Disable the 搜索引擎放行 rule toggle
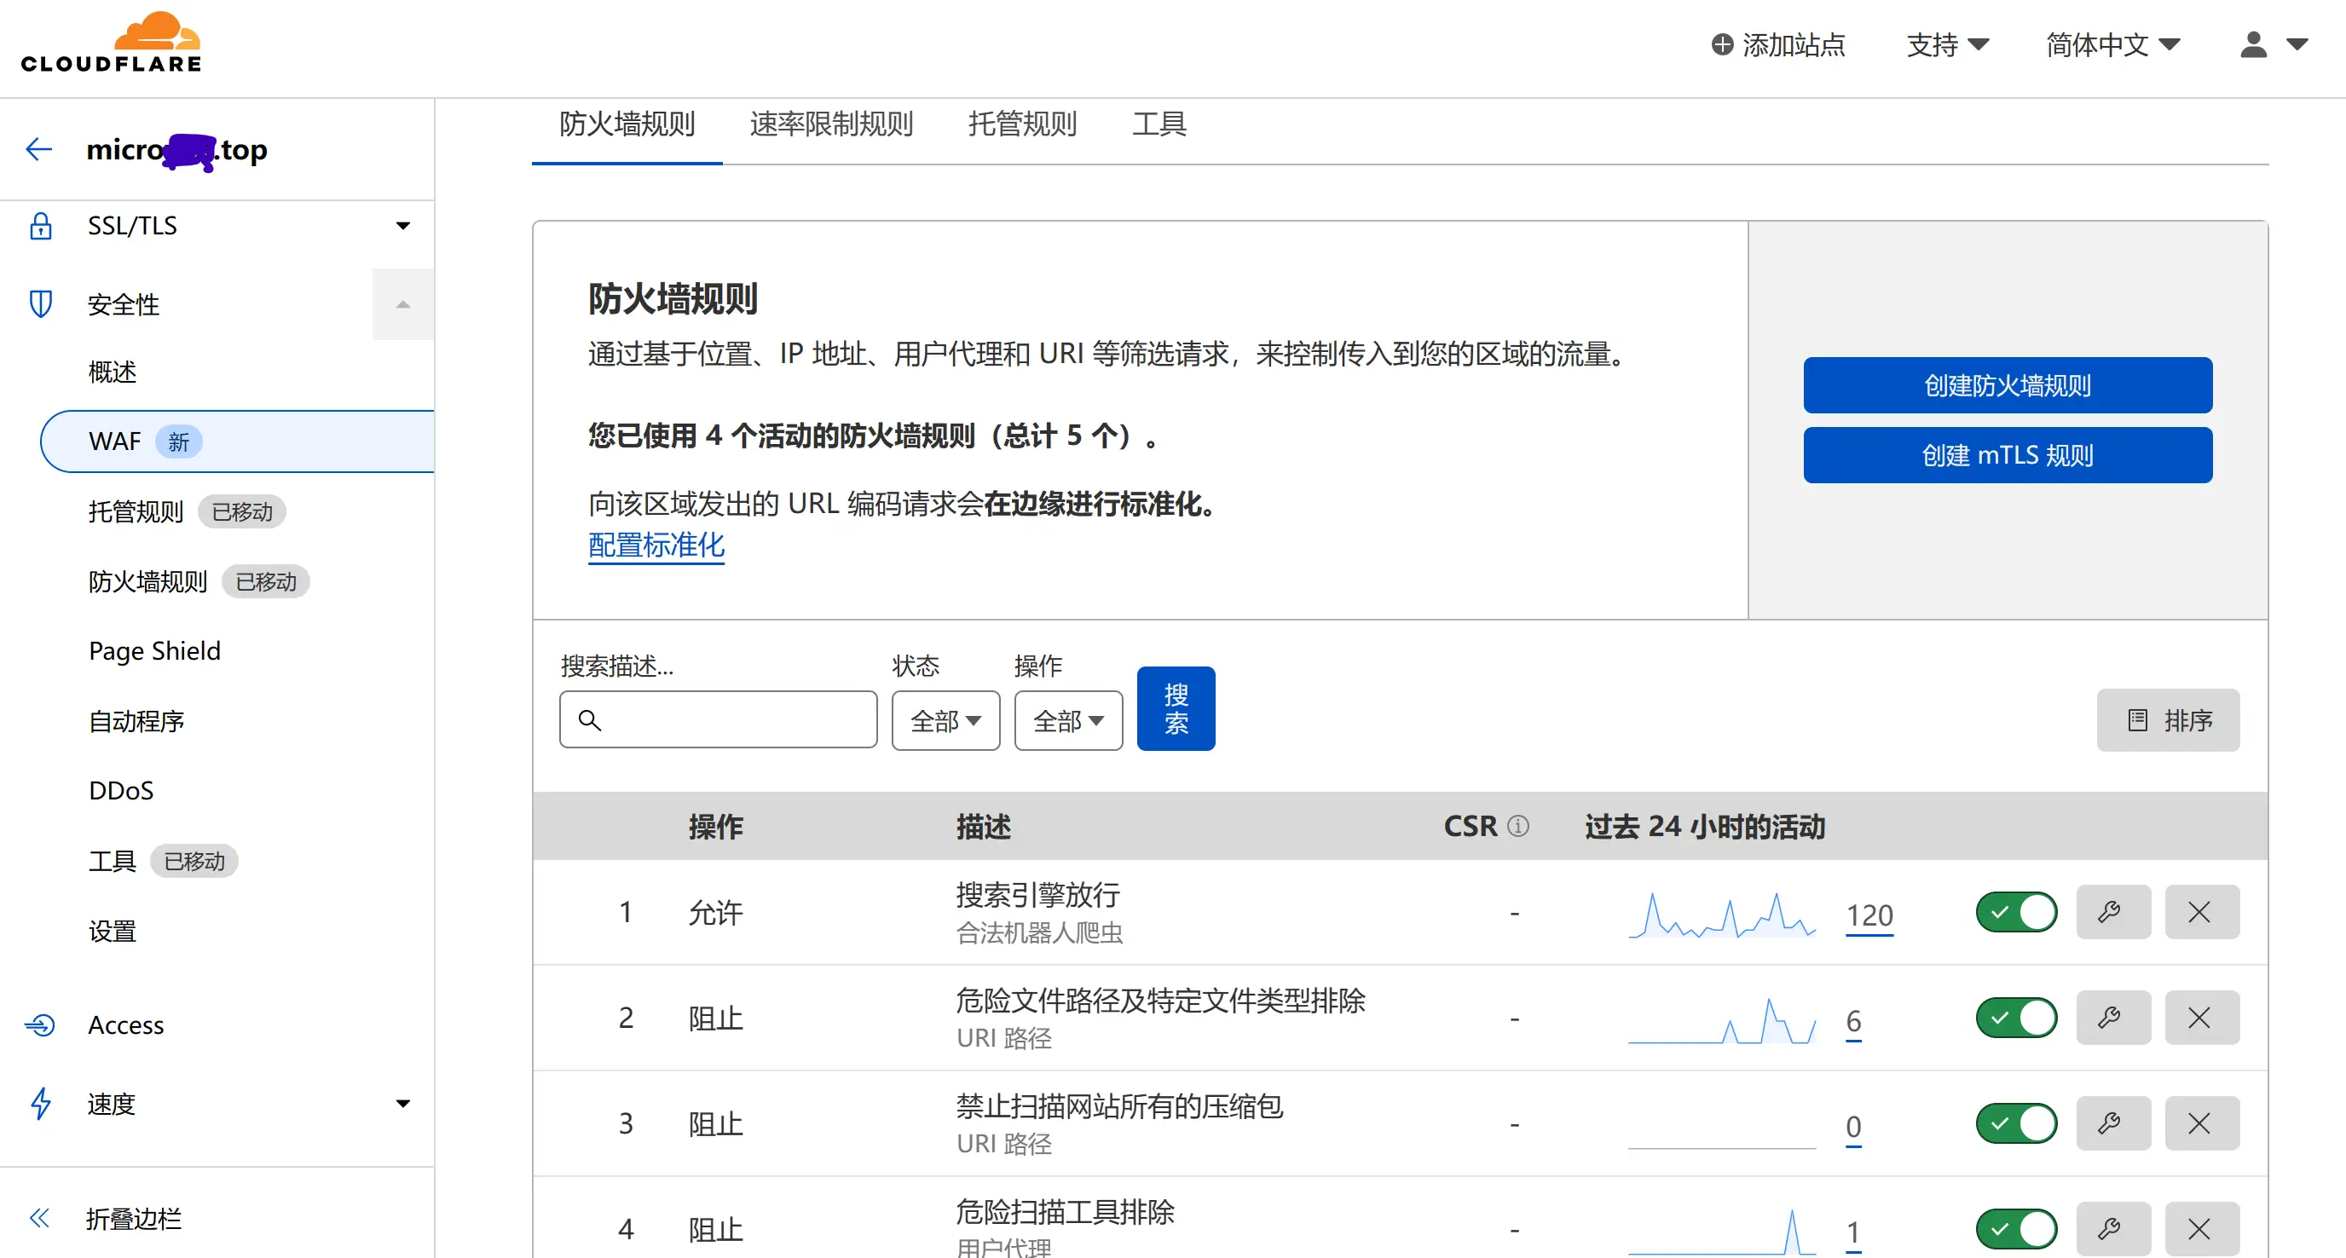The height and width of the screenshot is (1258, 2346). pos(2016,912)
